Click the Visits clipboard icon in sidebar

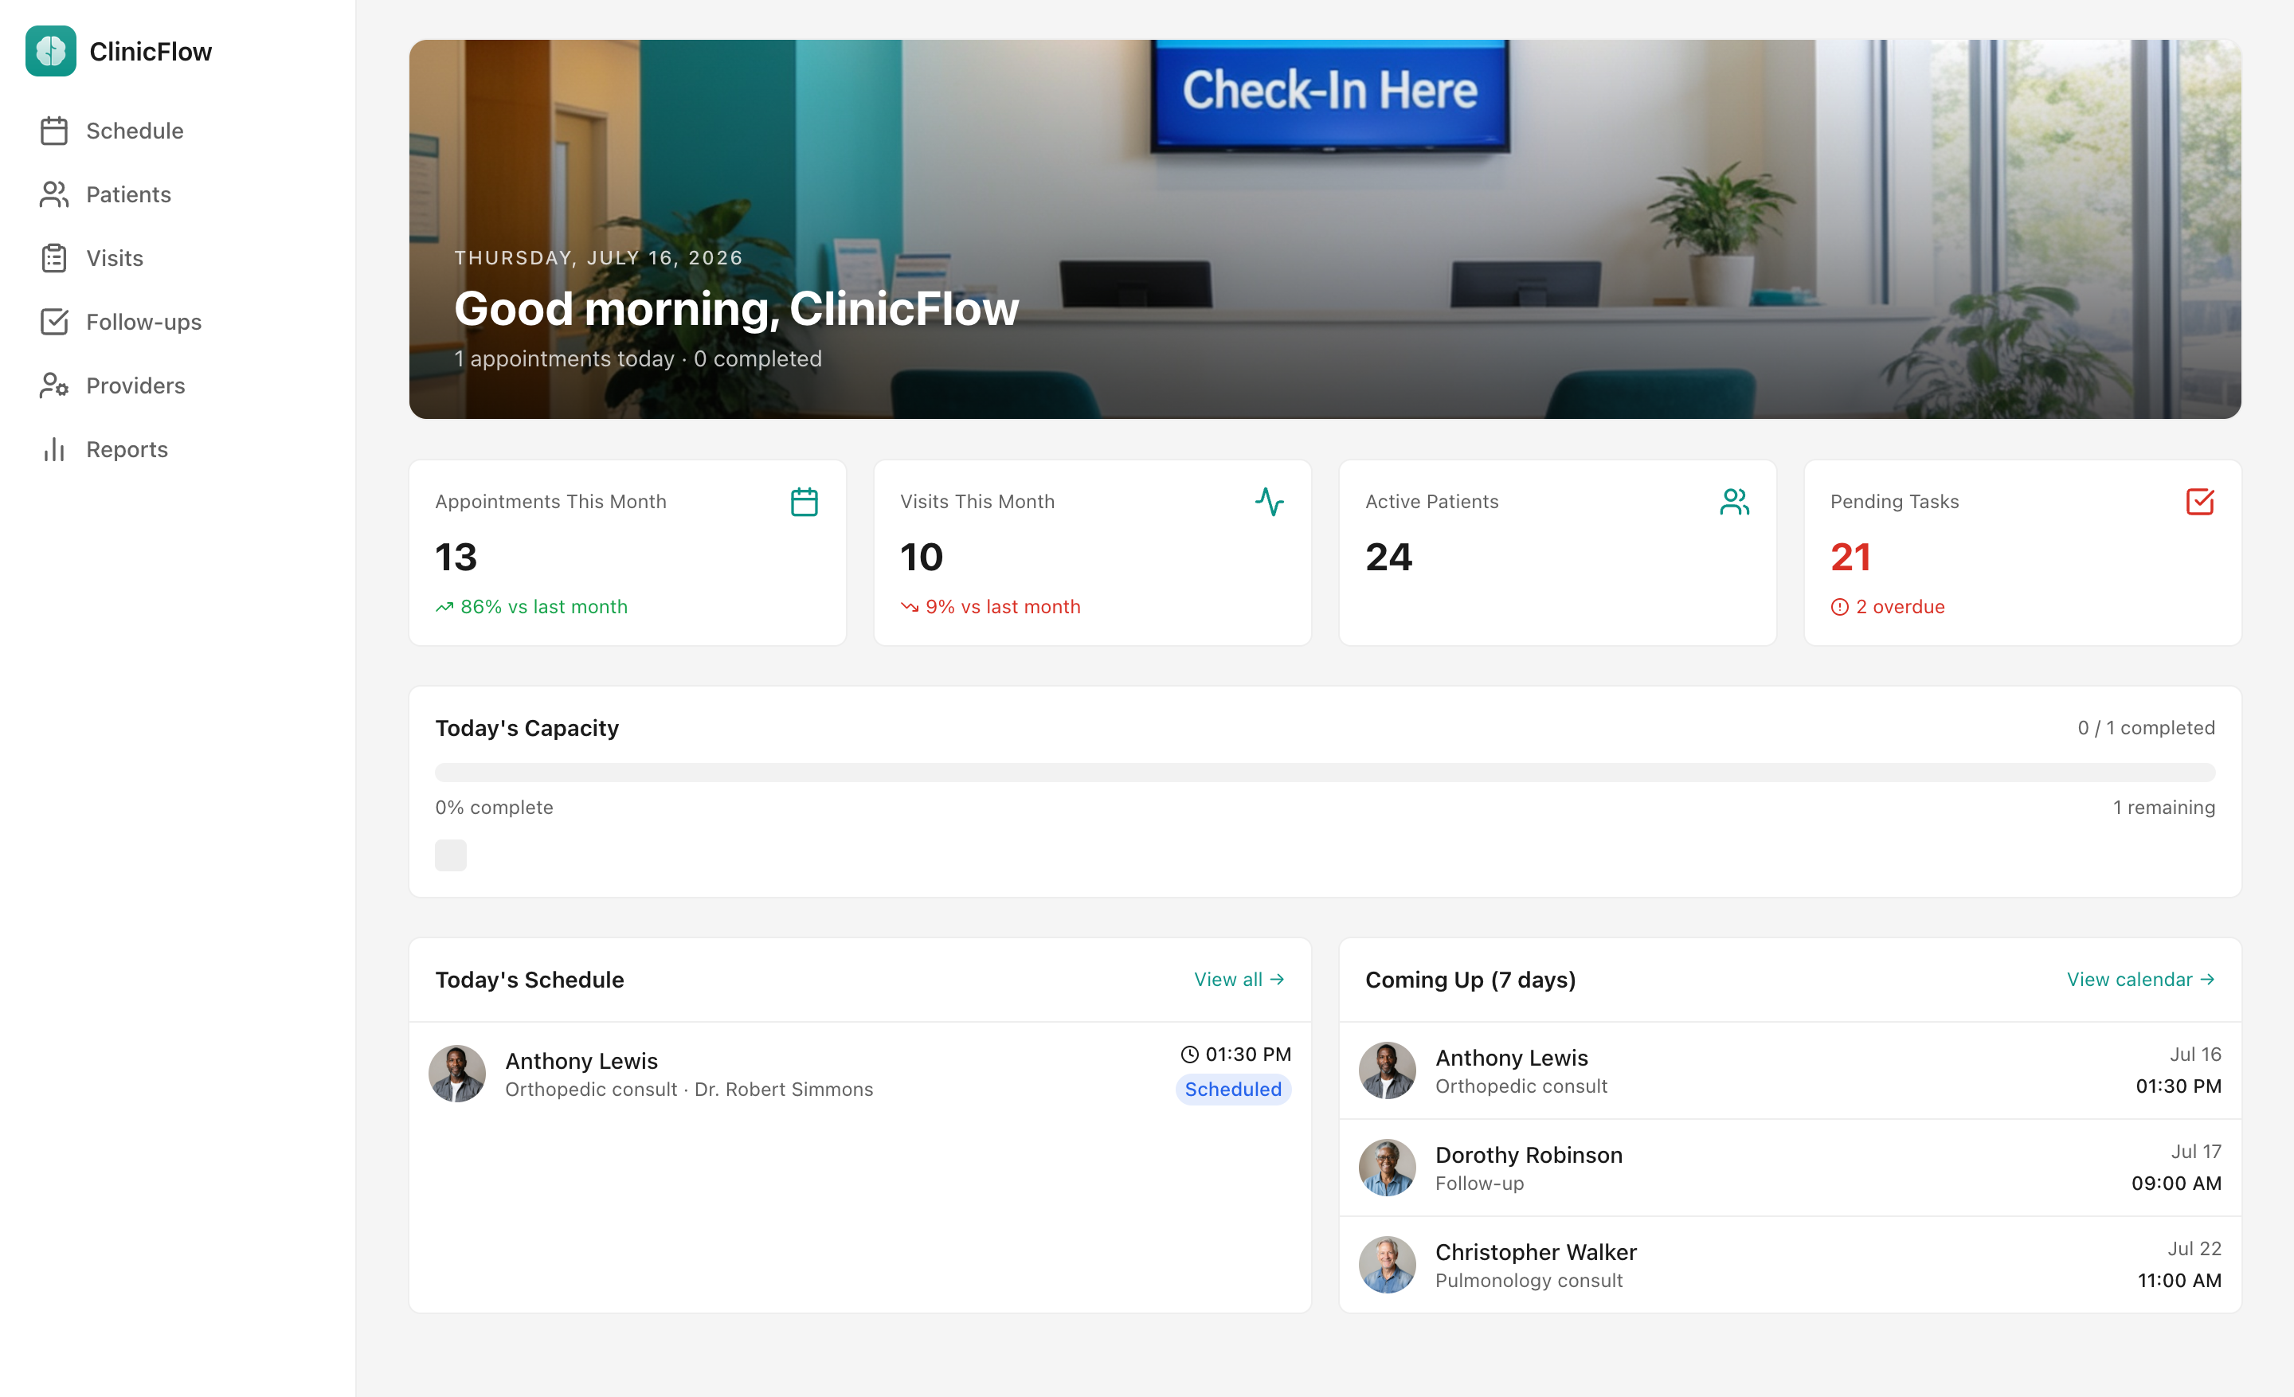coord(54,258)
